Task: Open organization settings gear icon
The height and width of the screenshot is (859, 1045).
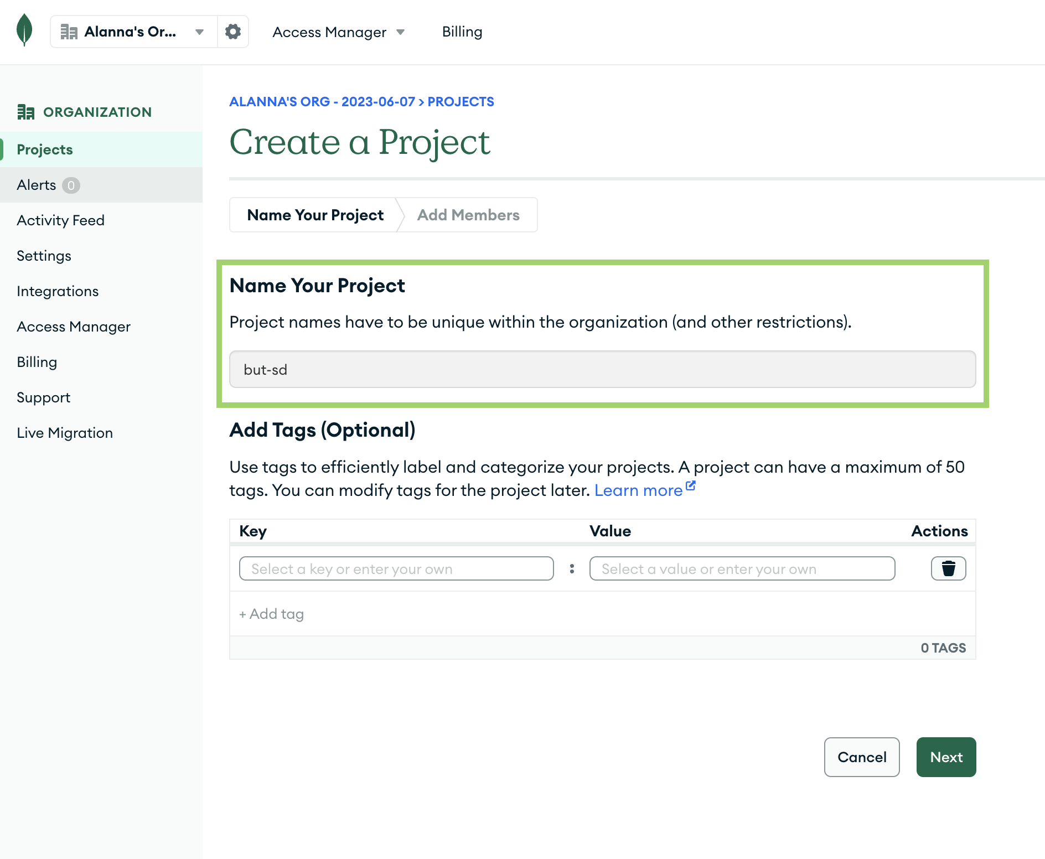Action: point(233,32)
